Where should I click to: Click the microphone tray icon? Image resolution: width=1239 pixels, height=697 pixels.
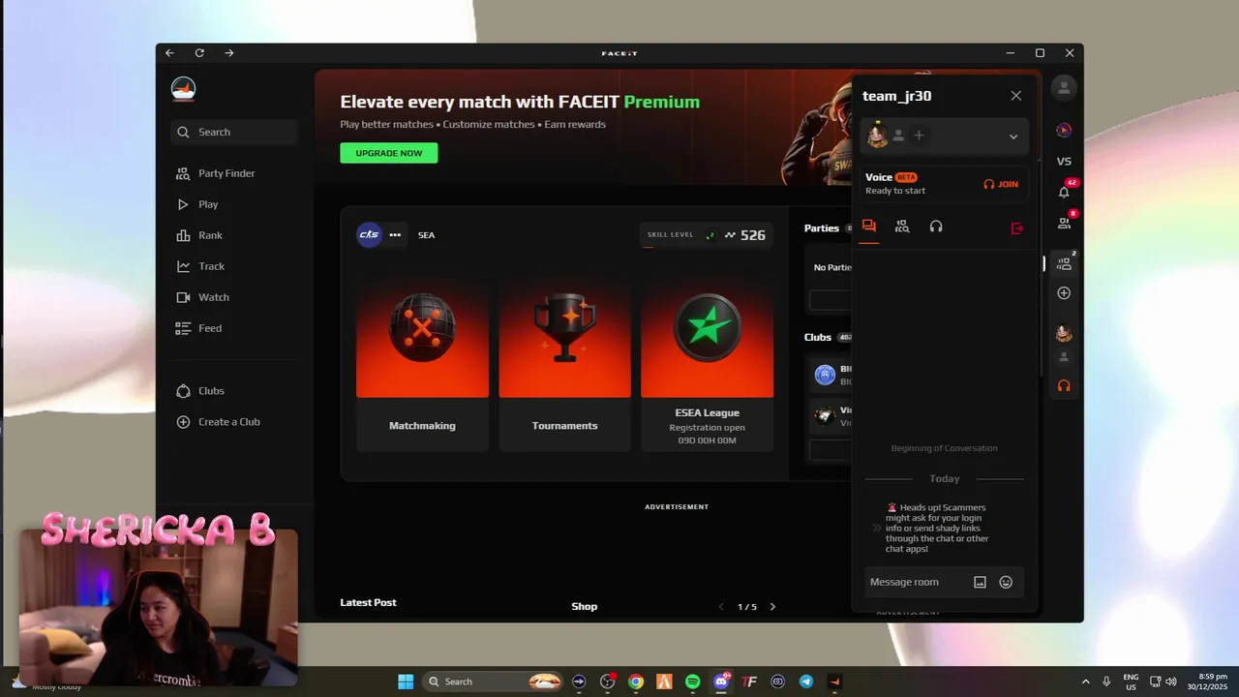(1106, 682)
